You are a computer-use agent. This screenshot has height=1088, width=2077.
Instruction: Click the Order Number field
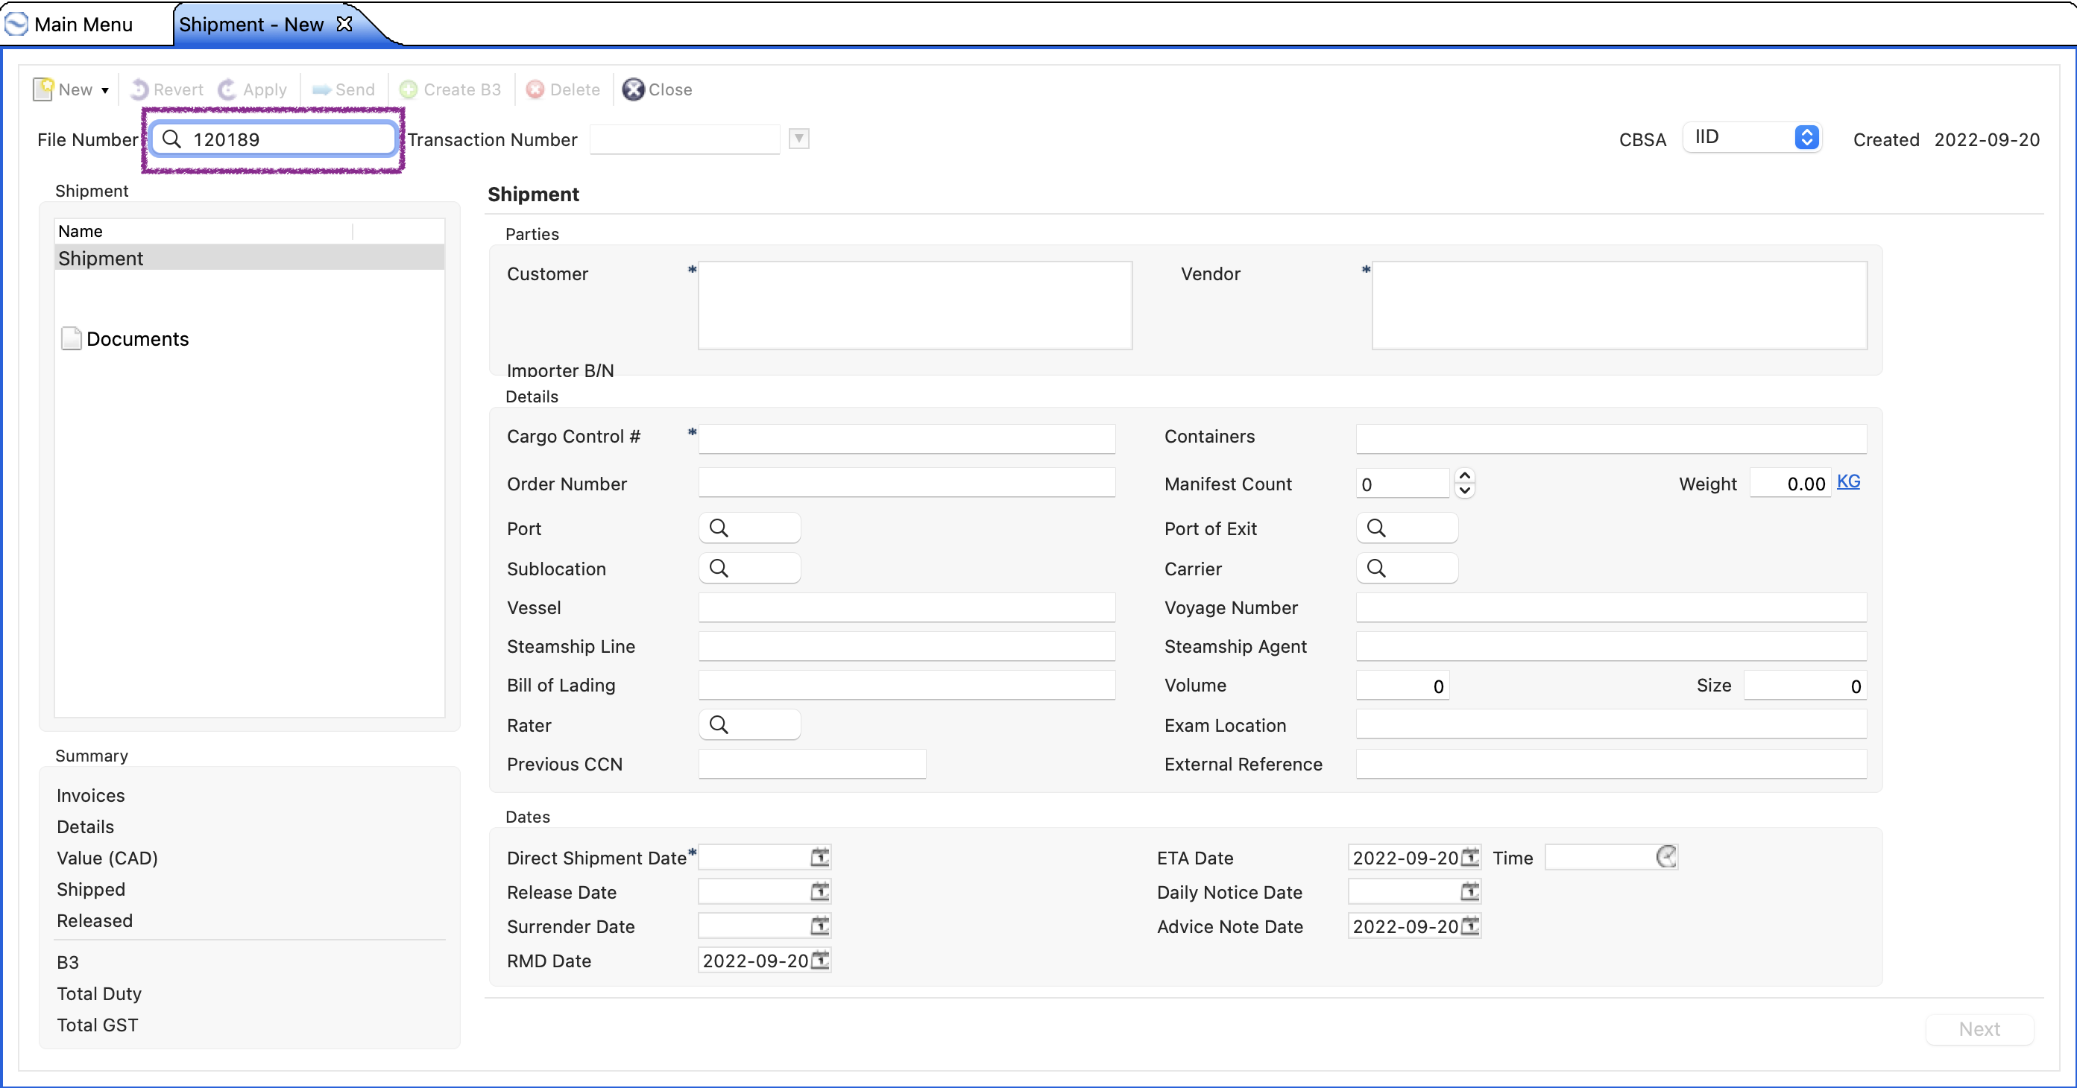[x=907, y=484]
